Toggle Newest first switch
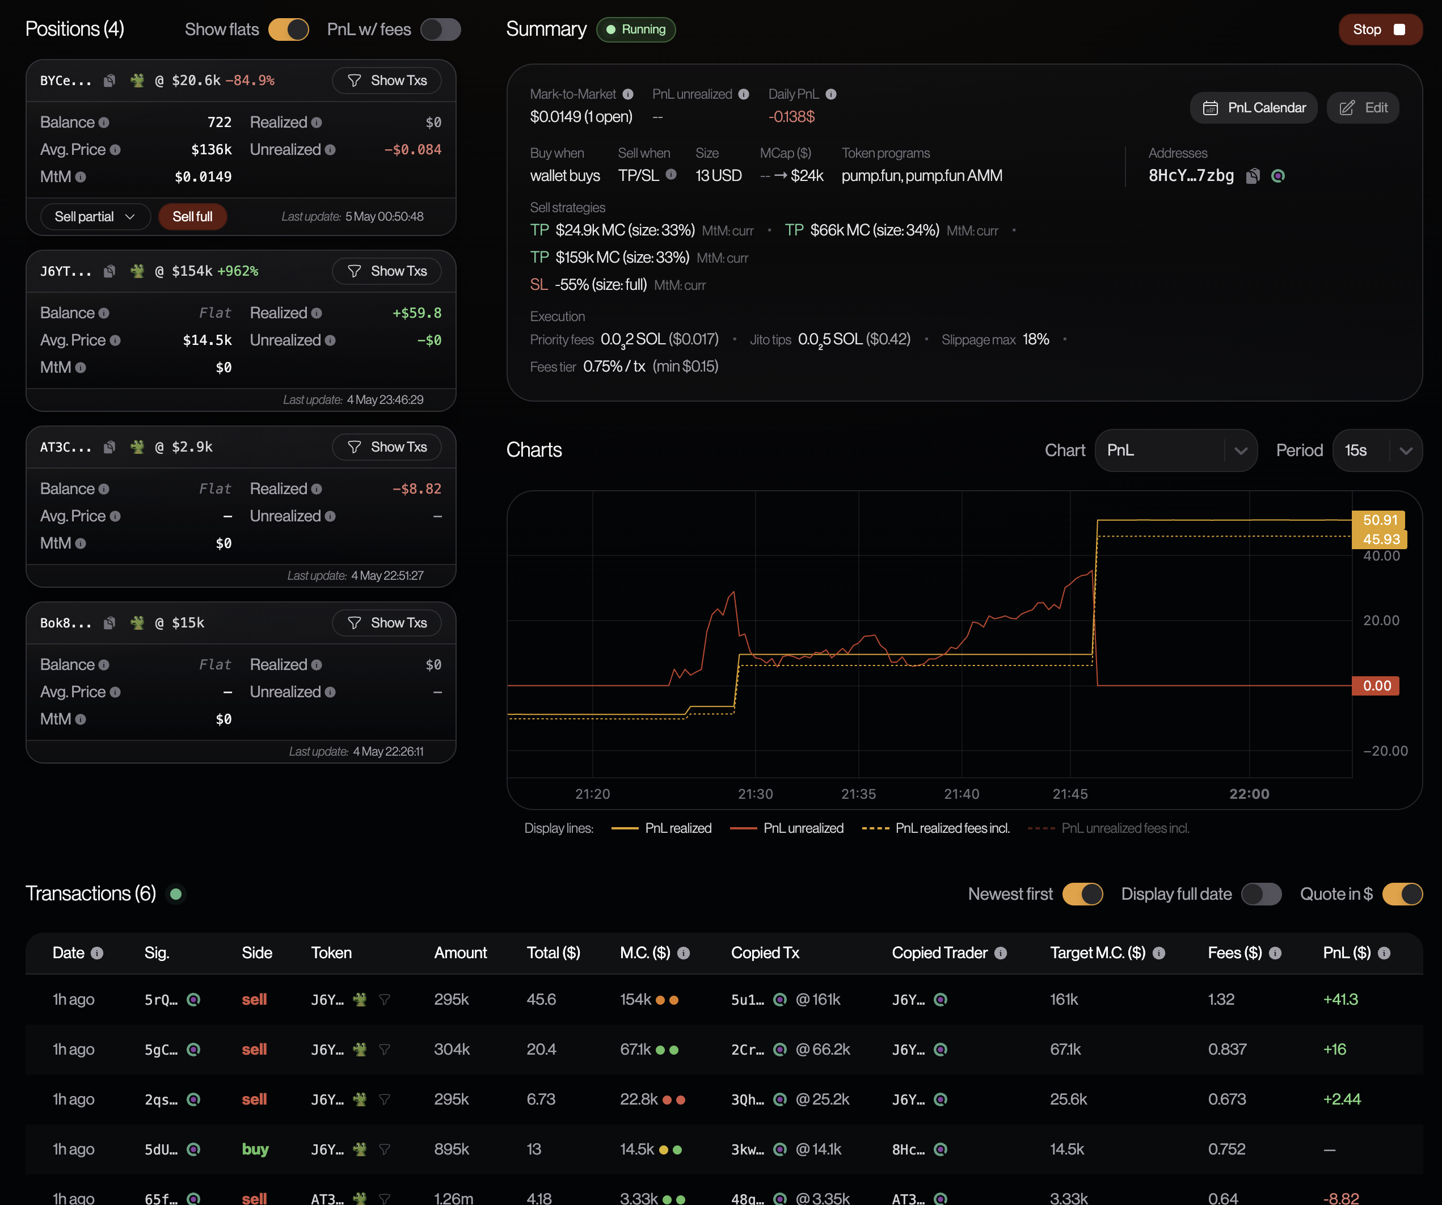The width and height of the screenshot is (1442, 1205). 1082,894
